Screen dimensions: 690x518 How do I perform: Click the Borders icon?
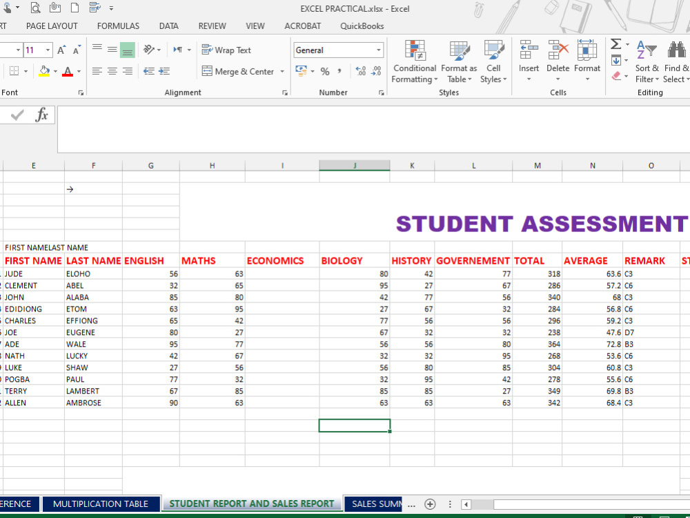pos(14,71)
